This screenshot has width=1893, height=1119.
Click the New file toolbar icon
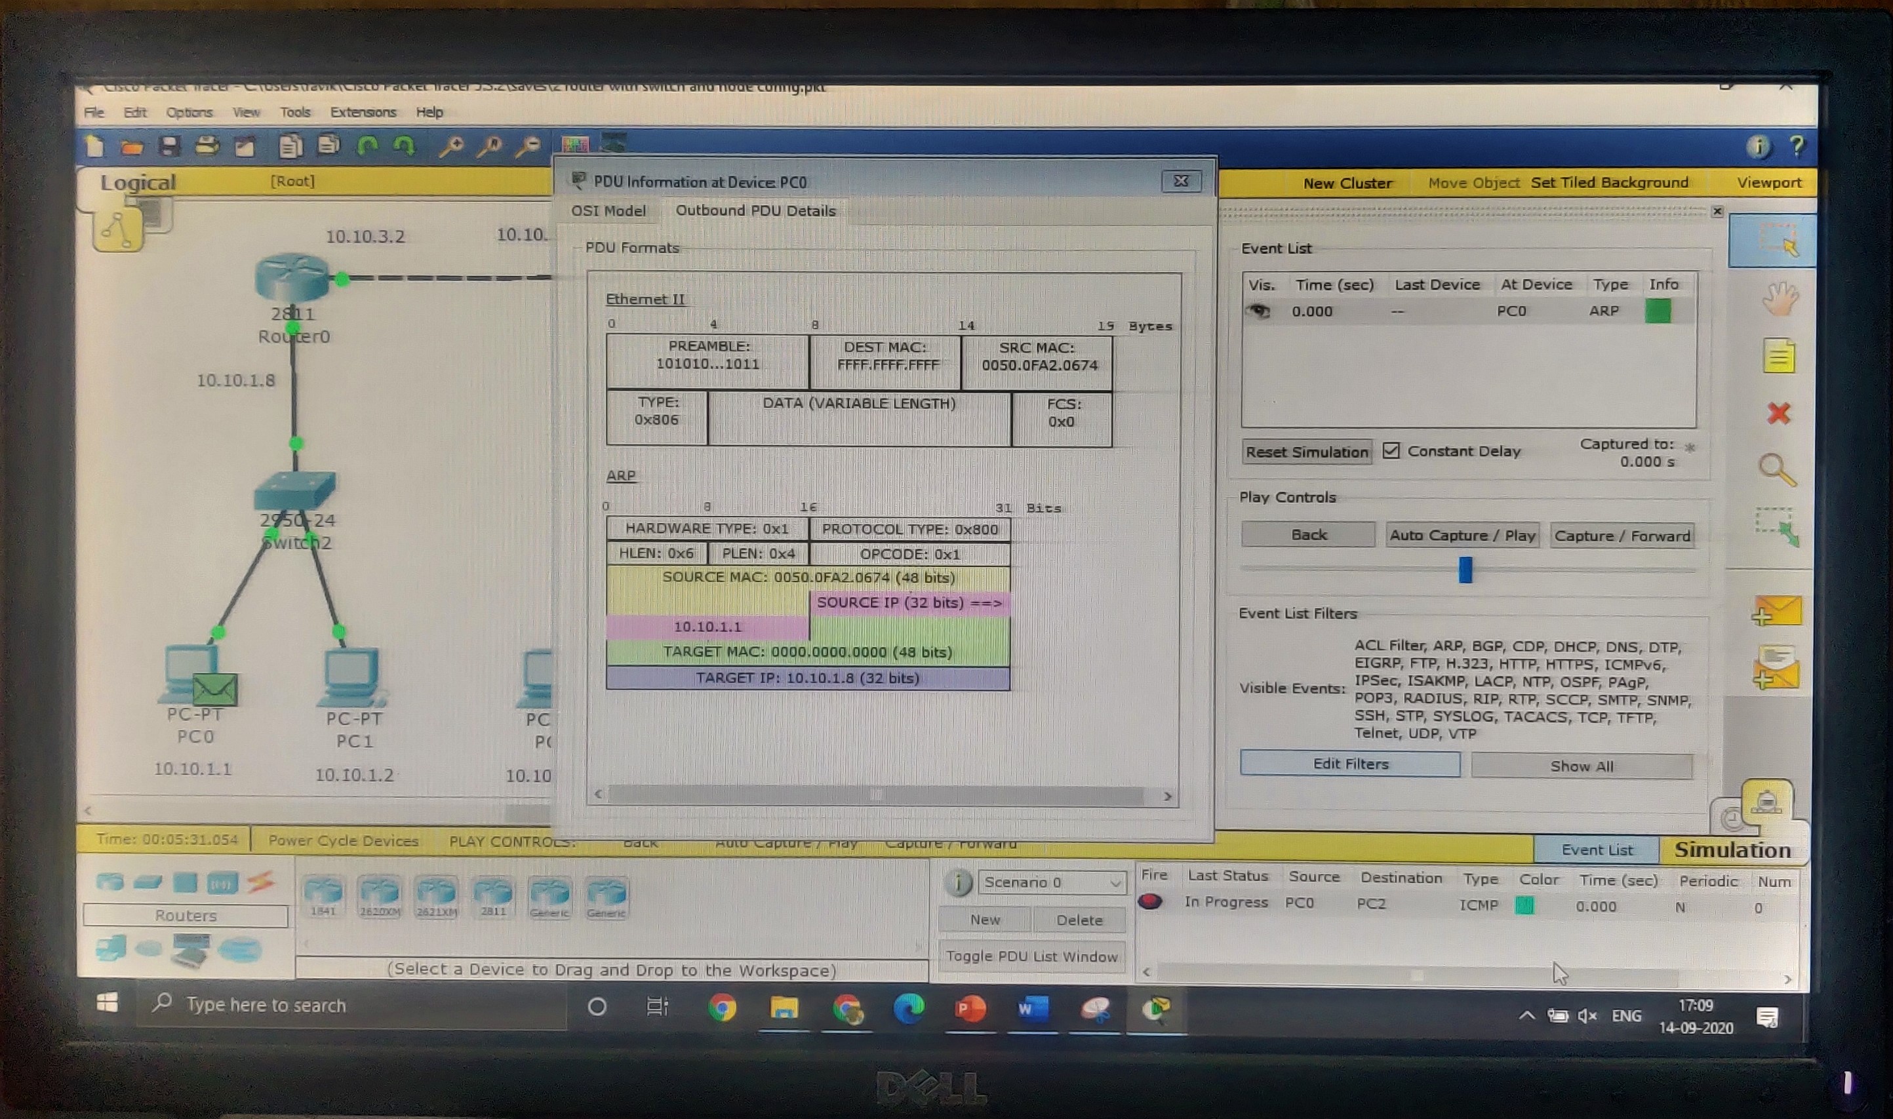click(95, 146)
